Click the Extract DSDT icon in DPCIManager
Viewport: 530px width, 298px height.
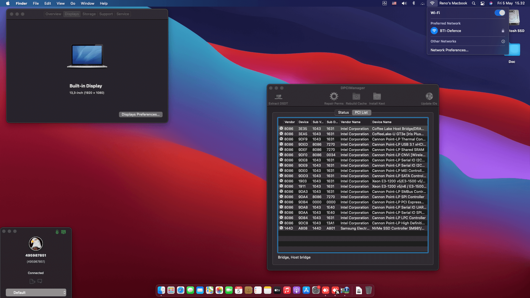pyautogui.click(x=278, y=98)
